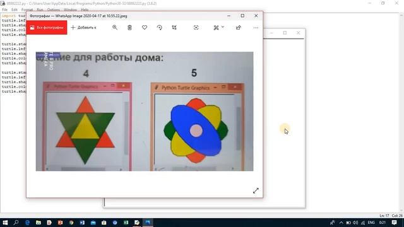Open Word from the taskbar
The image size is (404, 227).
point(82,223)
